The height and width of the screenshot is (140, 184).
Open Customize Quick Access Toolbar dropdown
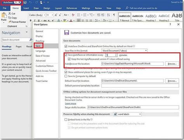click(x=48, y=2)
